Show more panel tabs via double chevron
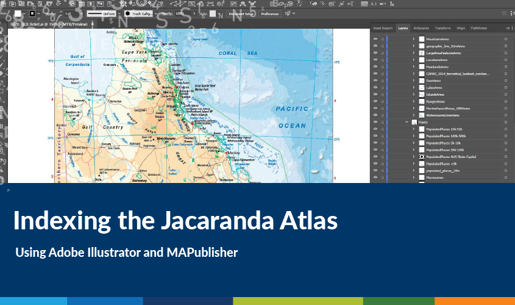515x305 pixels. (508, 28)
